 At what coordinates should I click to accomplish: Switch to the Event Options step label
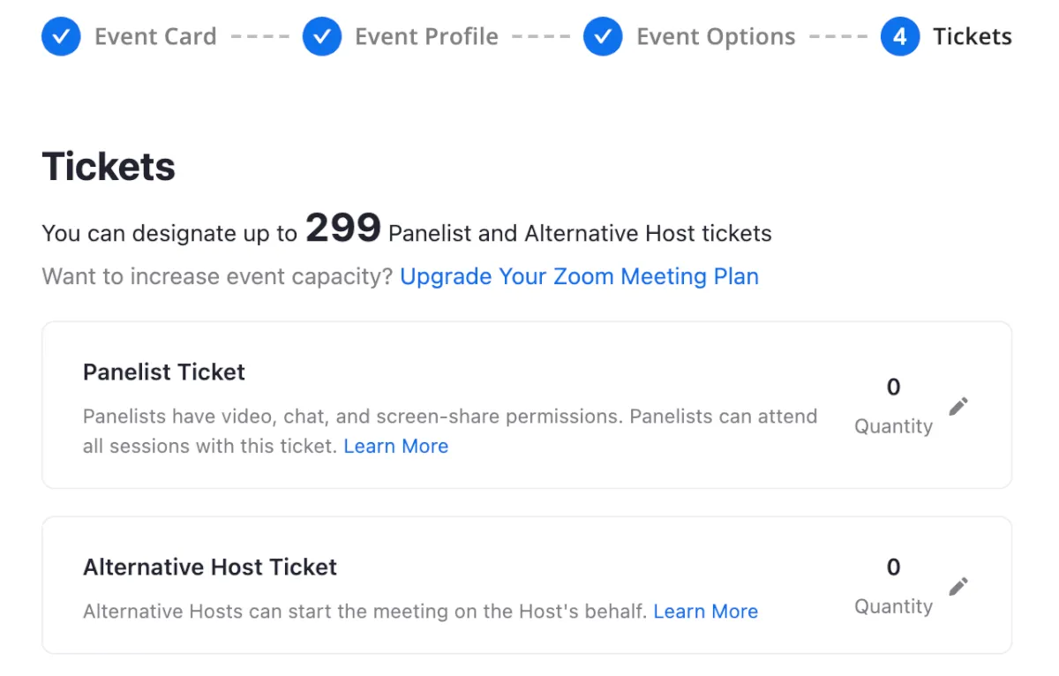(716, 37)
